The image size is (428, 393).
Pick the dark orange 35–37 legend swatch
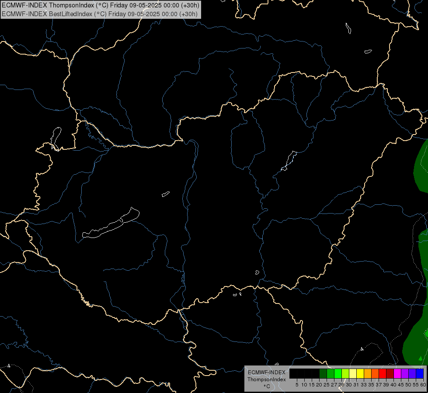(375, 374)
